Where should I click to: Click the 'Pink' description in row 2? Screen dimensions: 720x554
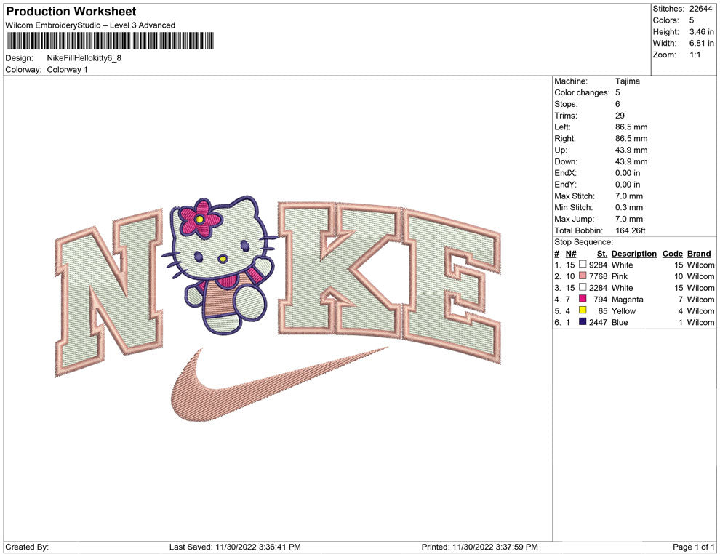click(x=620, y=276)
